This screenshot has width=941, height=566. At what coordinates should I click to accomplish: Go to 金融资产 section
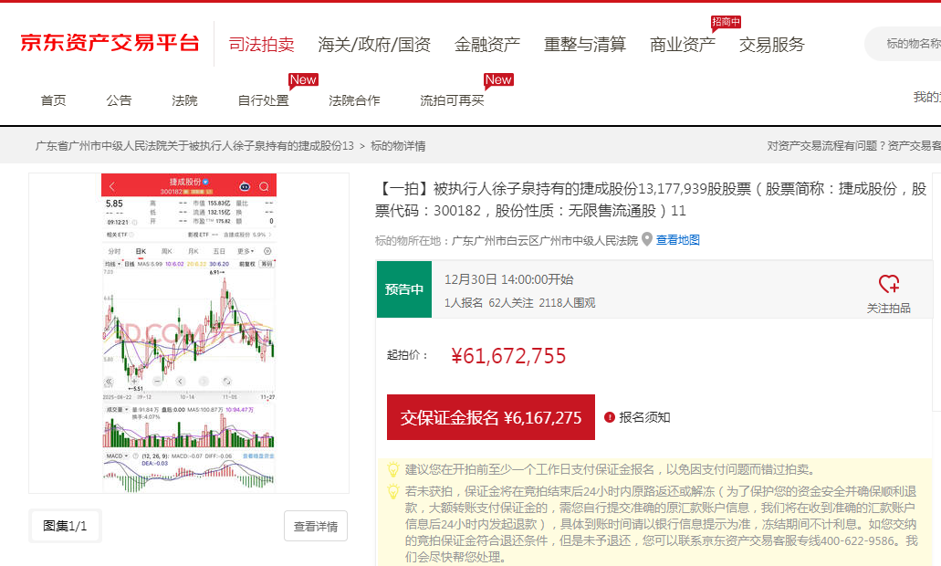pyautogui.click(x=486, y=45)
